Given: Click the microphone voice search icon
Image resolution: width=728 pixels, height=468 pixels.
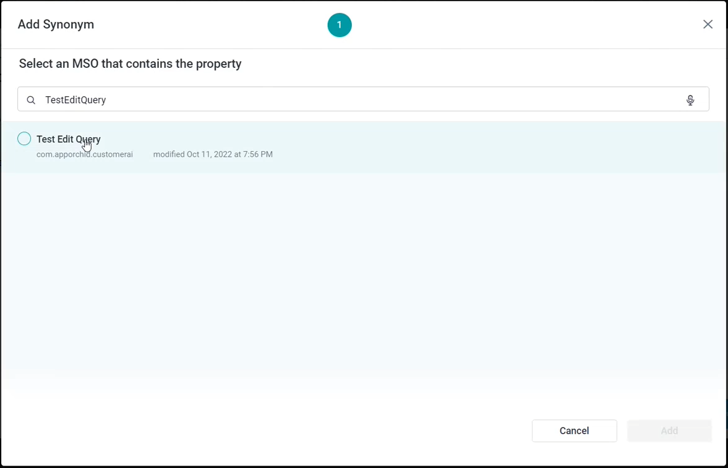Looking at the screenshot, I should coord(690,100).
